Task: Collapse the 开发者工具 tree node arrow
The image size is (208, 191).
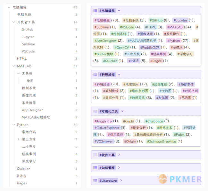Action: pos(14,22)
